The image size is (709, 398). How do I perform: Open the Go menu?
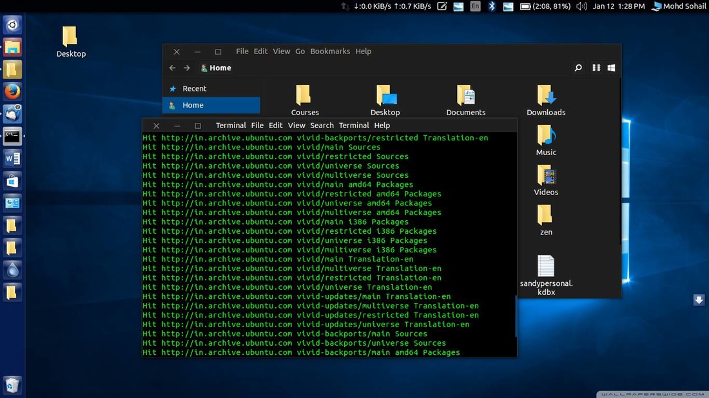coord(300,51)
